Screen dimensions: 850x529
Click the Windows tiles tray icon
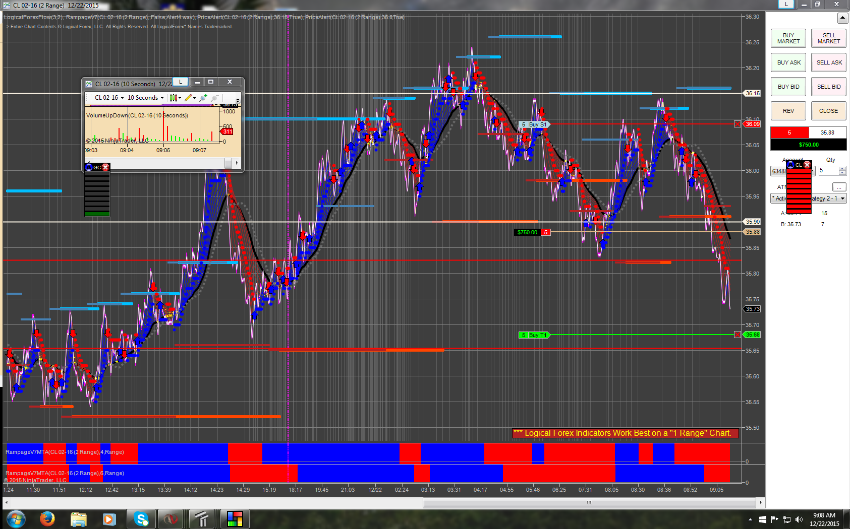click(762, 519)
